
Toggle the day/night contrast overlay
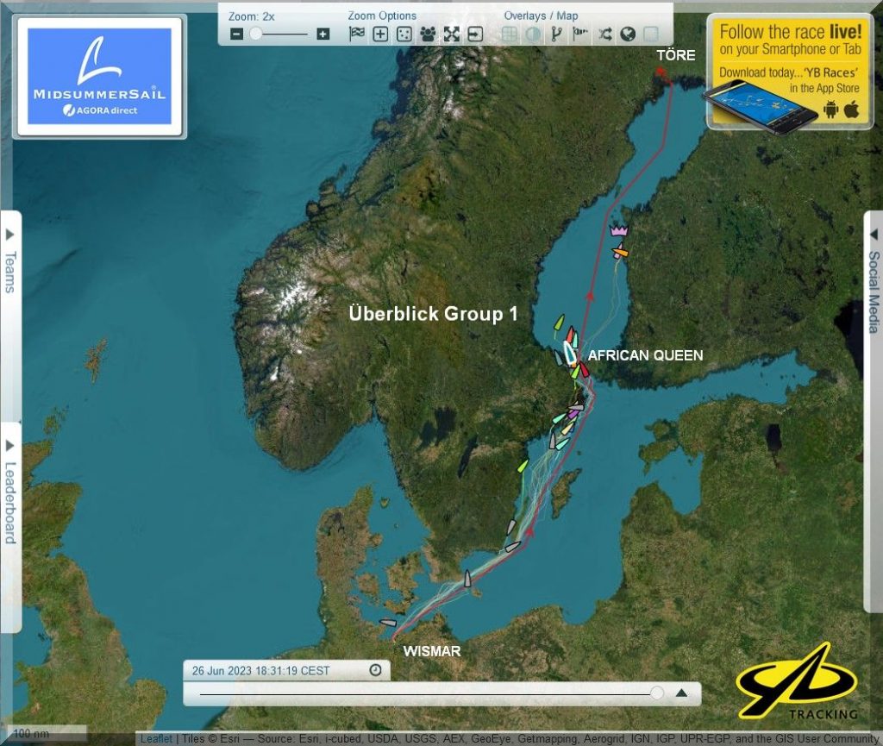[533, 34]
